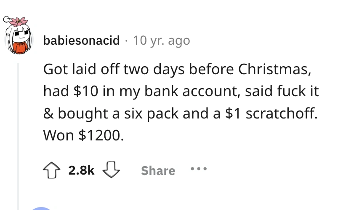Collapse the thread using the vertical line
The image size is (343, 210).
[18, 135]
